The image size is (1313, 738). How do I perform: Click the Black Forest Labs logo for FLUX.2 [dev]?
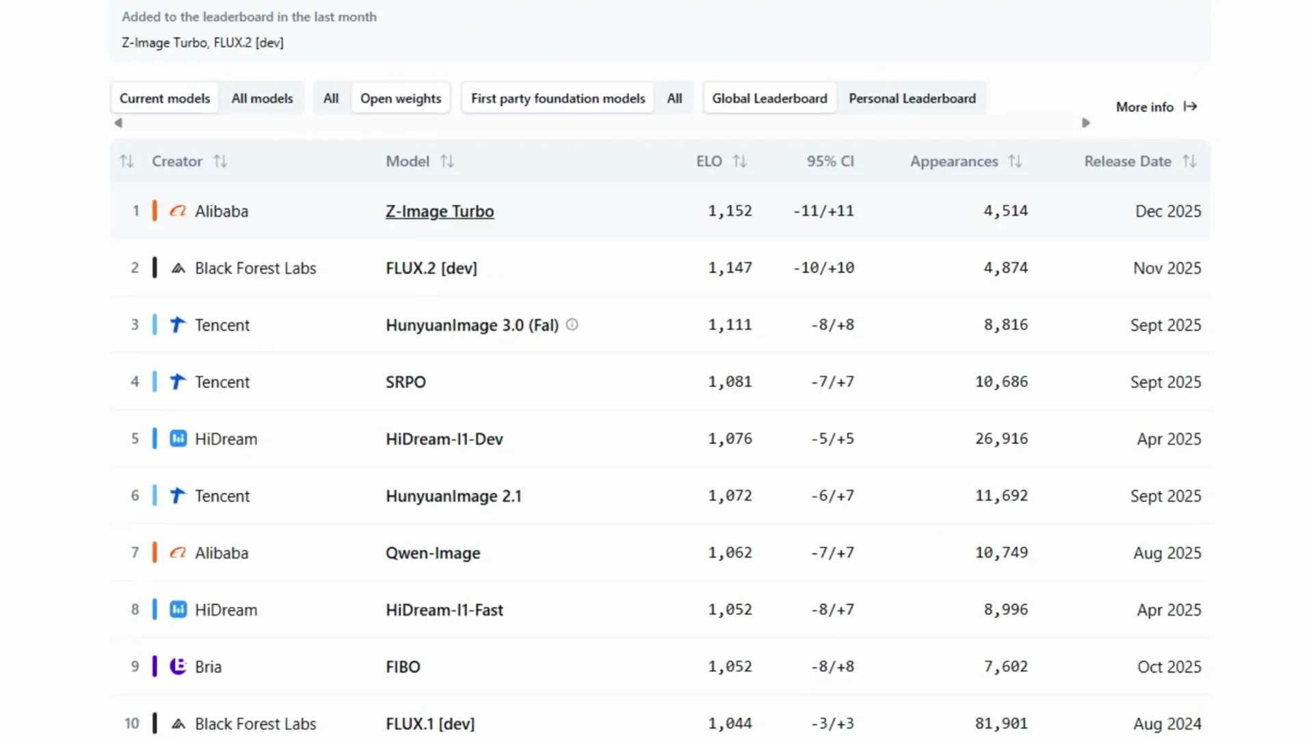pyautogui.click(x=178, y=269)
